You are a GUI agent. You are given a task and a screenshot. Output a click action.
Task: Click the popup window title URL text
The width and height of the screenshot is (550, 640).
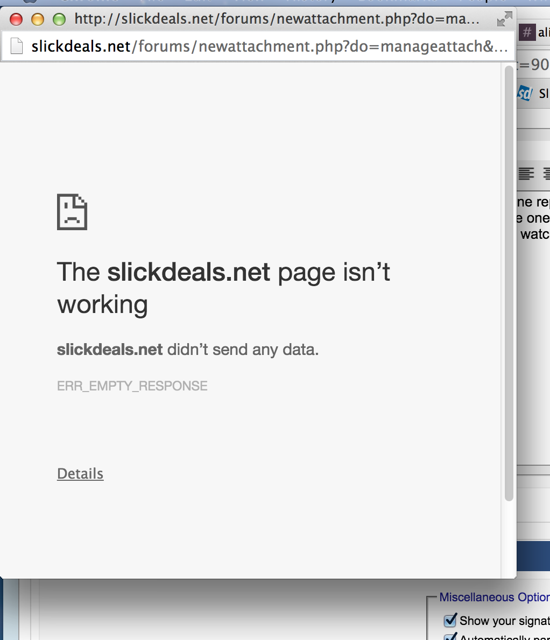pos(277,19)
